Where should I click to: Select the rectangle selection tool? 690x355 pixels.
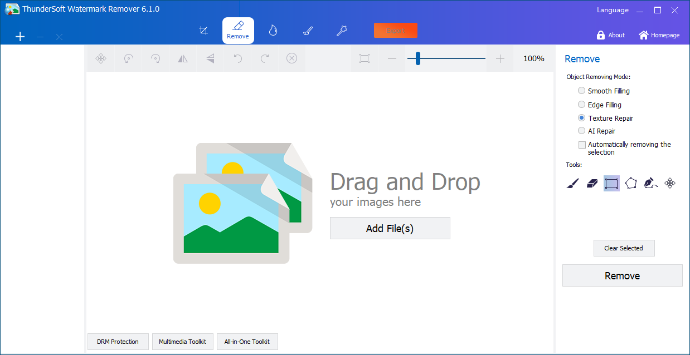coord(611,183)
